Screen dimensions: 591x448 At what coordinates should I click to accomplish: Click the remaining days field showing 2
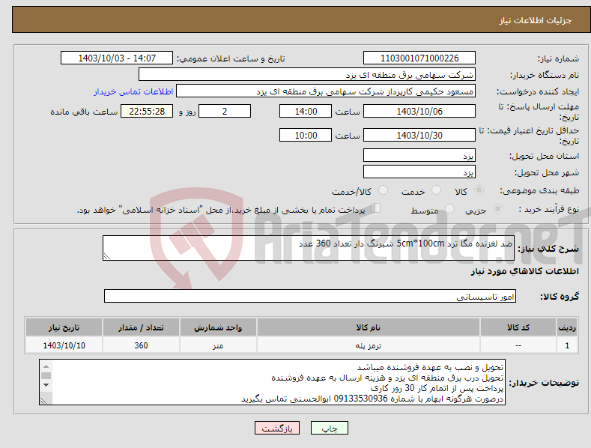point(225,111)
